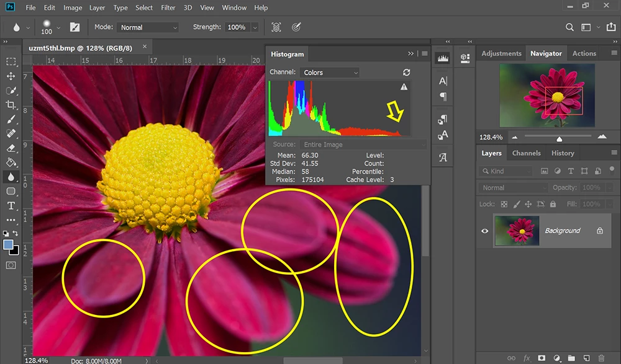
Task: Toggle pressure controls size button
Action: [x=296, y=27]
